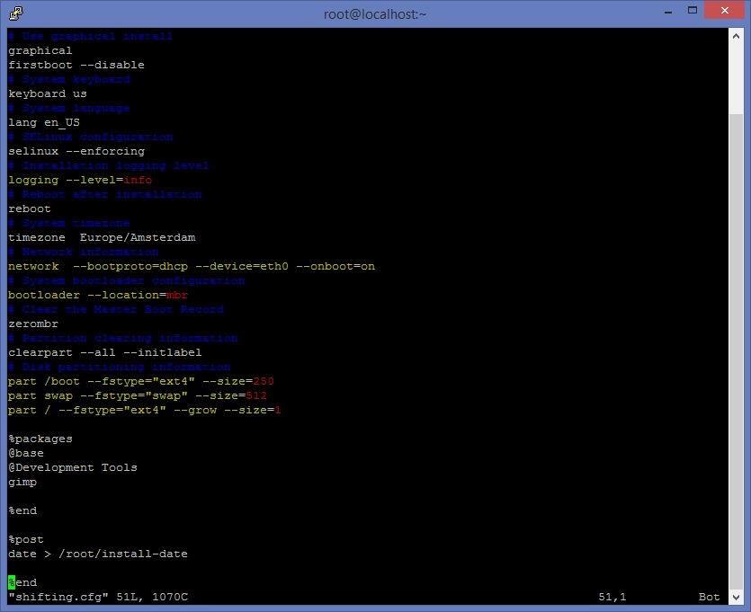Viewport: 751px width, 612px height.
Task: Click the '# Use graphical install' comment
Action: [x=91, y=36]
